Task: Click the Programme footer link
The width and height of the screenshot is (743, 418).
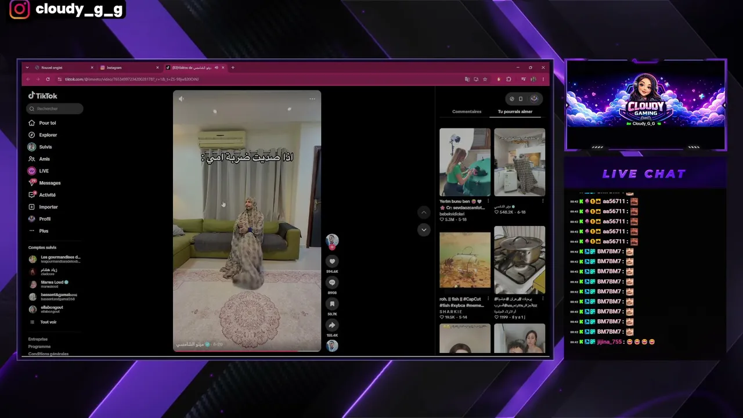Action: point(39,347)
